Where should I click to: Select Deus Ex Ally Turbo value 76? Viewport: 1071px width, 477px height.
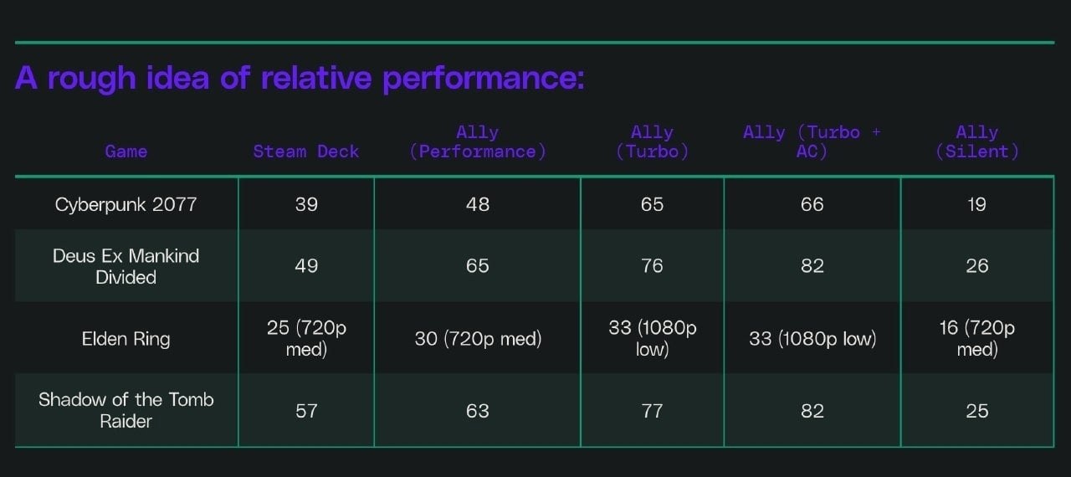point(652,266)
